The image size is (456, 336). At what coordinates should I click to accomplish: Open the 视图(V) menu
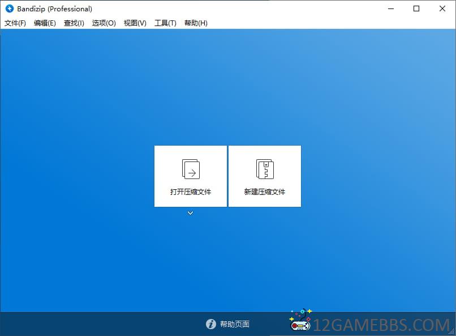pos(135,23)
